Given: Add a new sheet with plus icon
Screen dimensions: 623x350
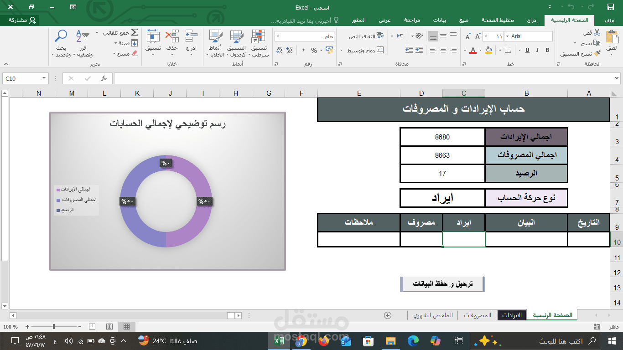Looking at the screenshot, I should click(x=388, y=315).
